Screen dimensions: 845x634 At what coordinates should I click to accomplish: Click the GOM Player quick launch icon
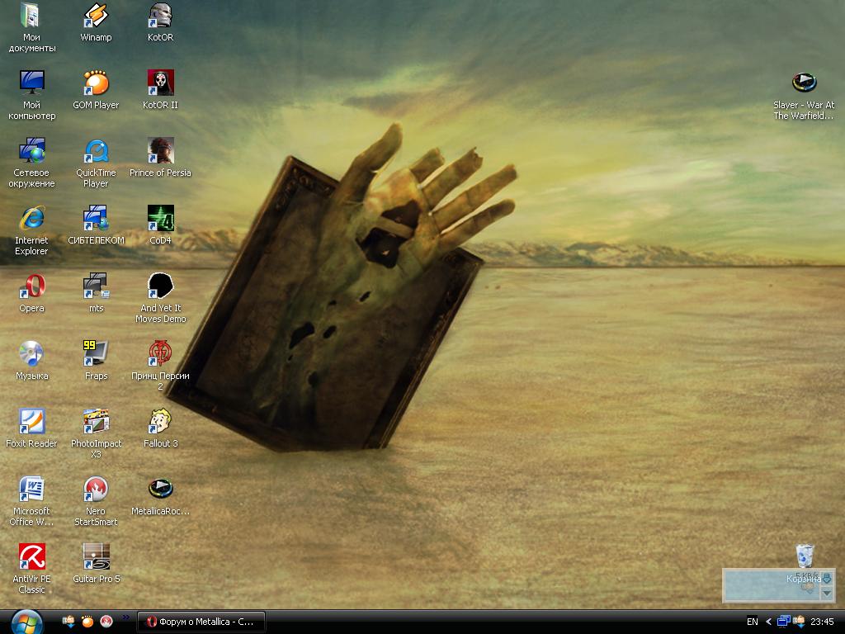coord(87,622)
